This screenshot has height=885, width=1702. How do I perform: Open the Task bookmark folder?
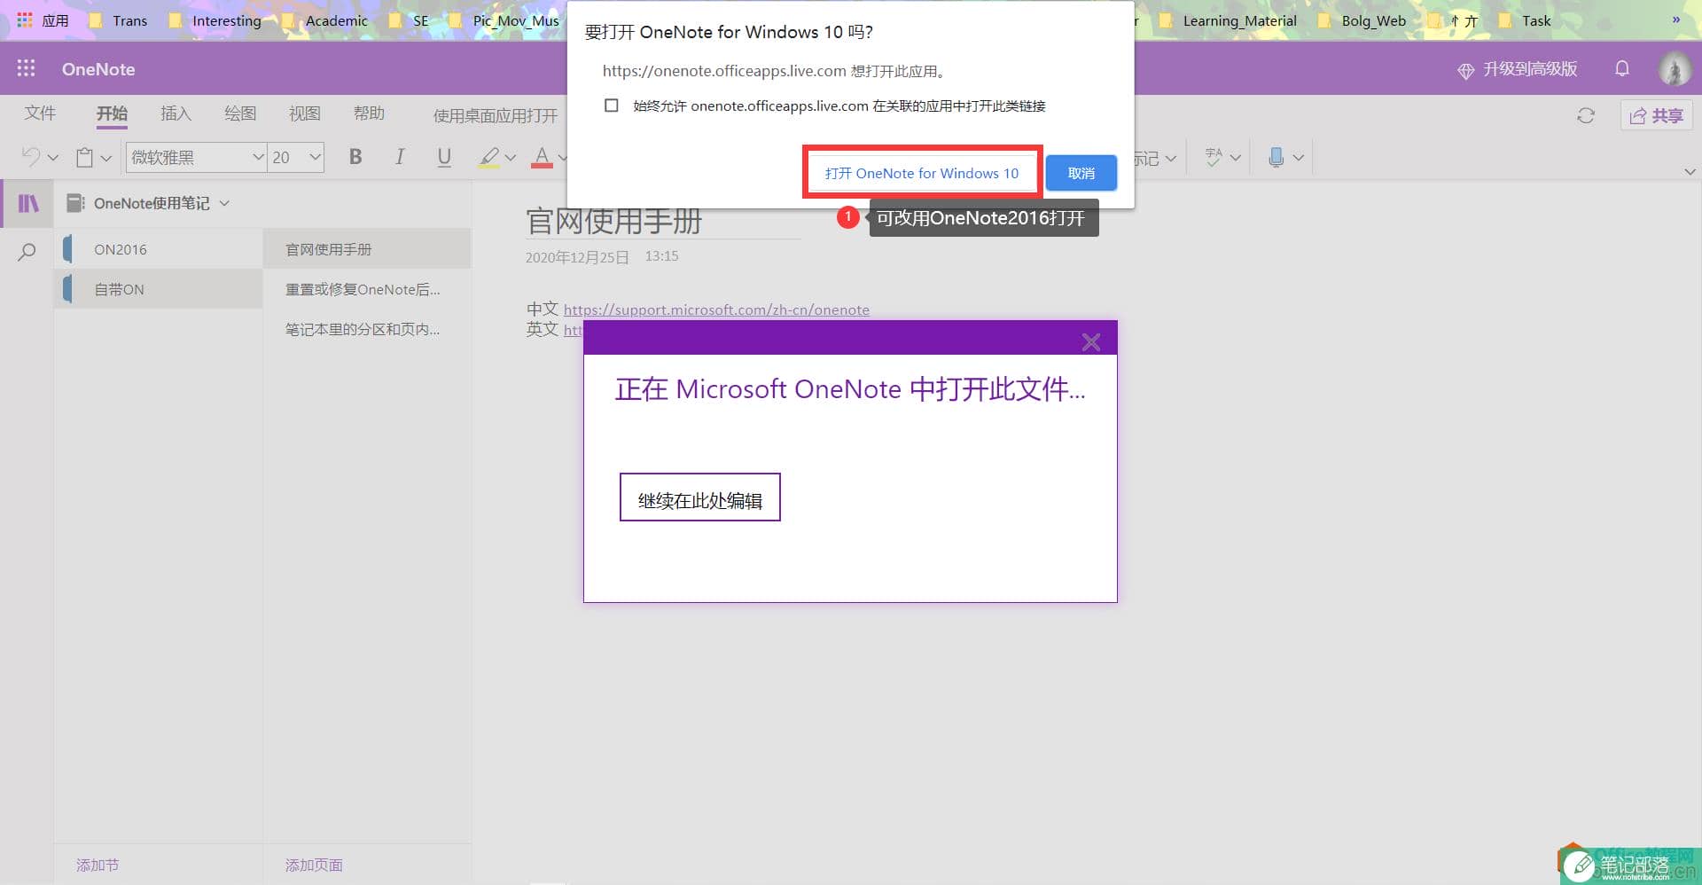pos(1525,20)
